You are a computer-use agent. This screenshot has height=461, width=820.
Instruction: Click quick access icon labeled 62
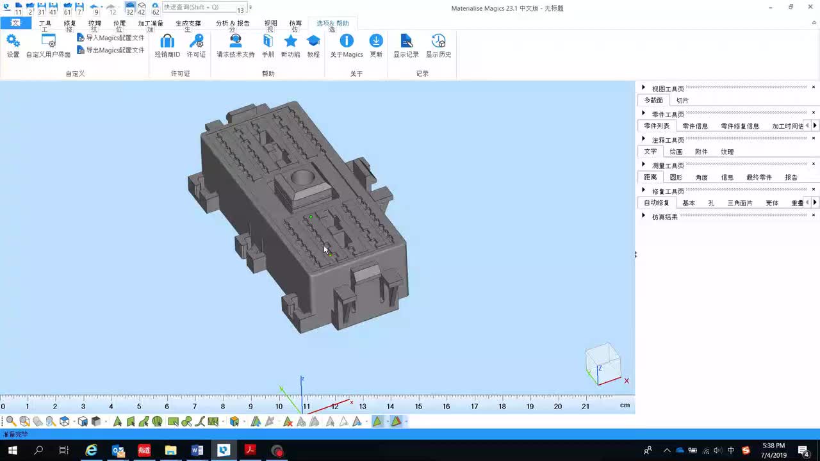coord(155,8)
